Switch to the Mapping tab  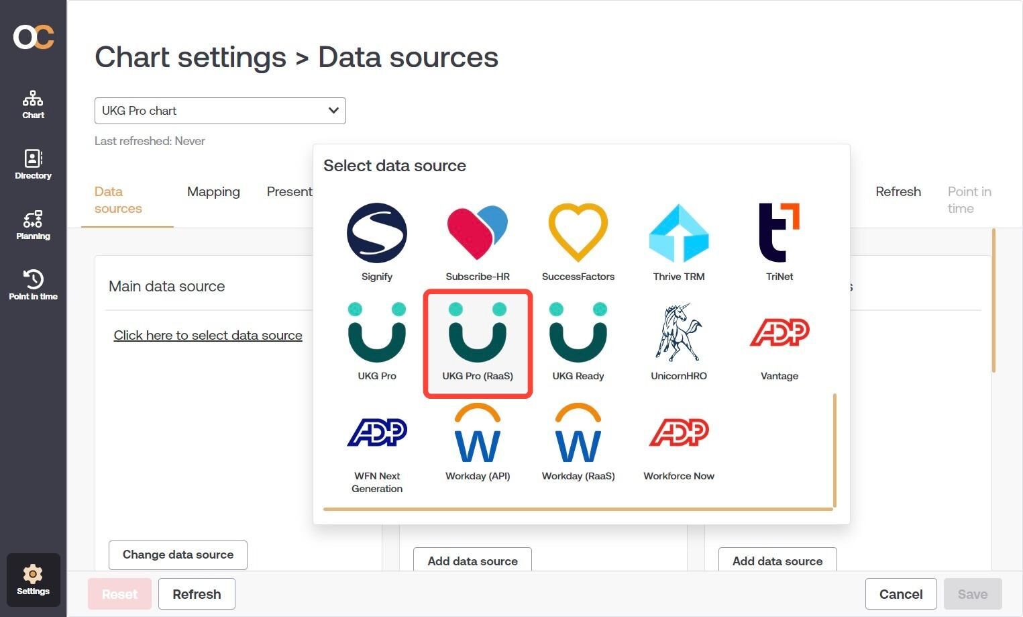tap(213, 192)
